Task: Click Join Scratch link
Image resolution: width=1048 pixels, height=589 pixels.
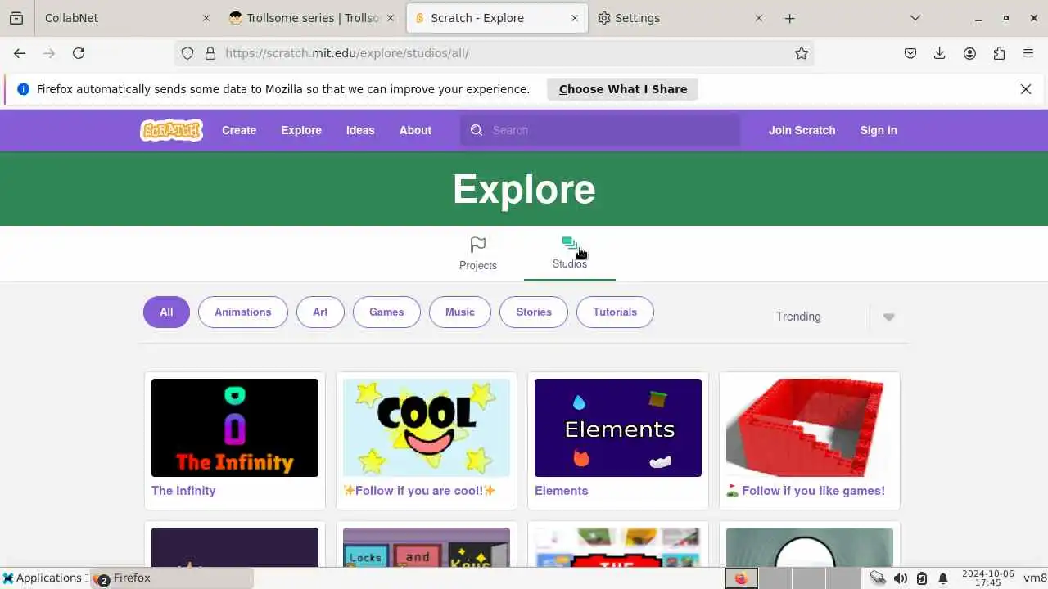Action: point(802,130)
